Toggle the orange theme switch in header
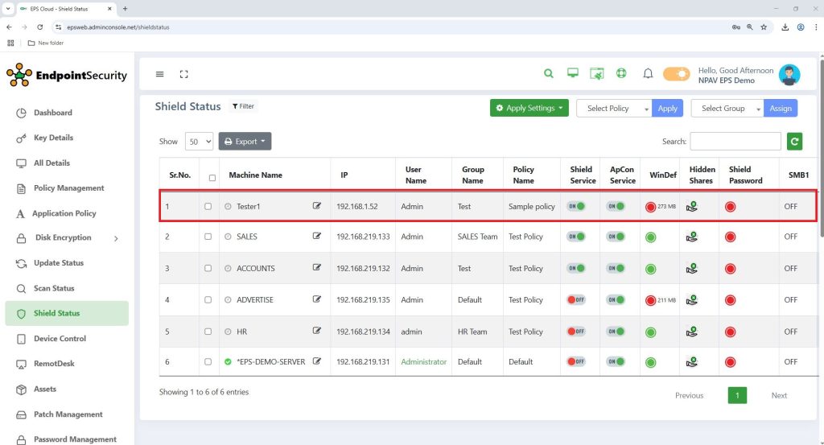824x445 pixels. (x=676, y=74)
